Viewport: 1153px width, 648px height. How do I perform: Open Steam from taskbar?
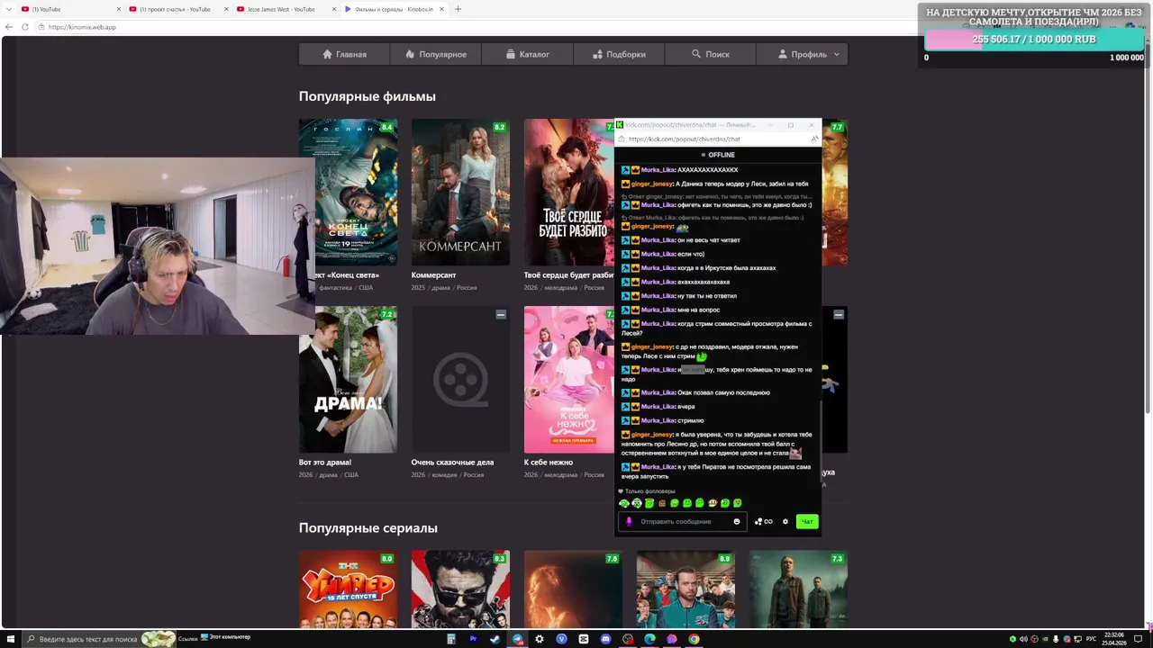coord(495,639)
